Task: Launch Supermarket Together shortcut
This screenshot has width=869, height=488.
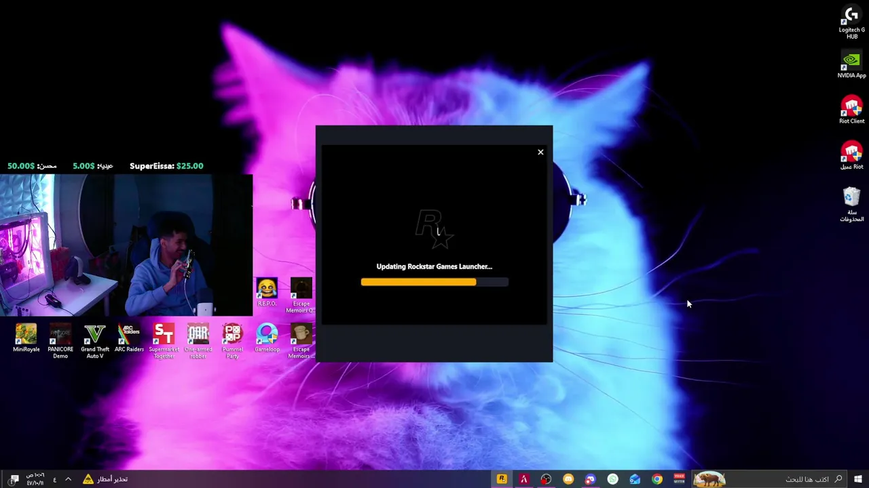Action: click(164, 341)
